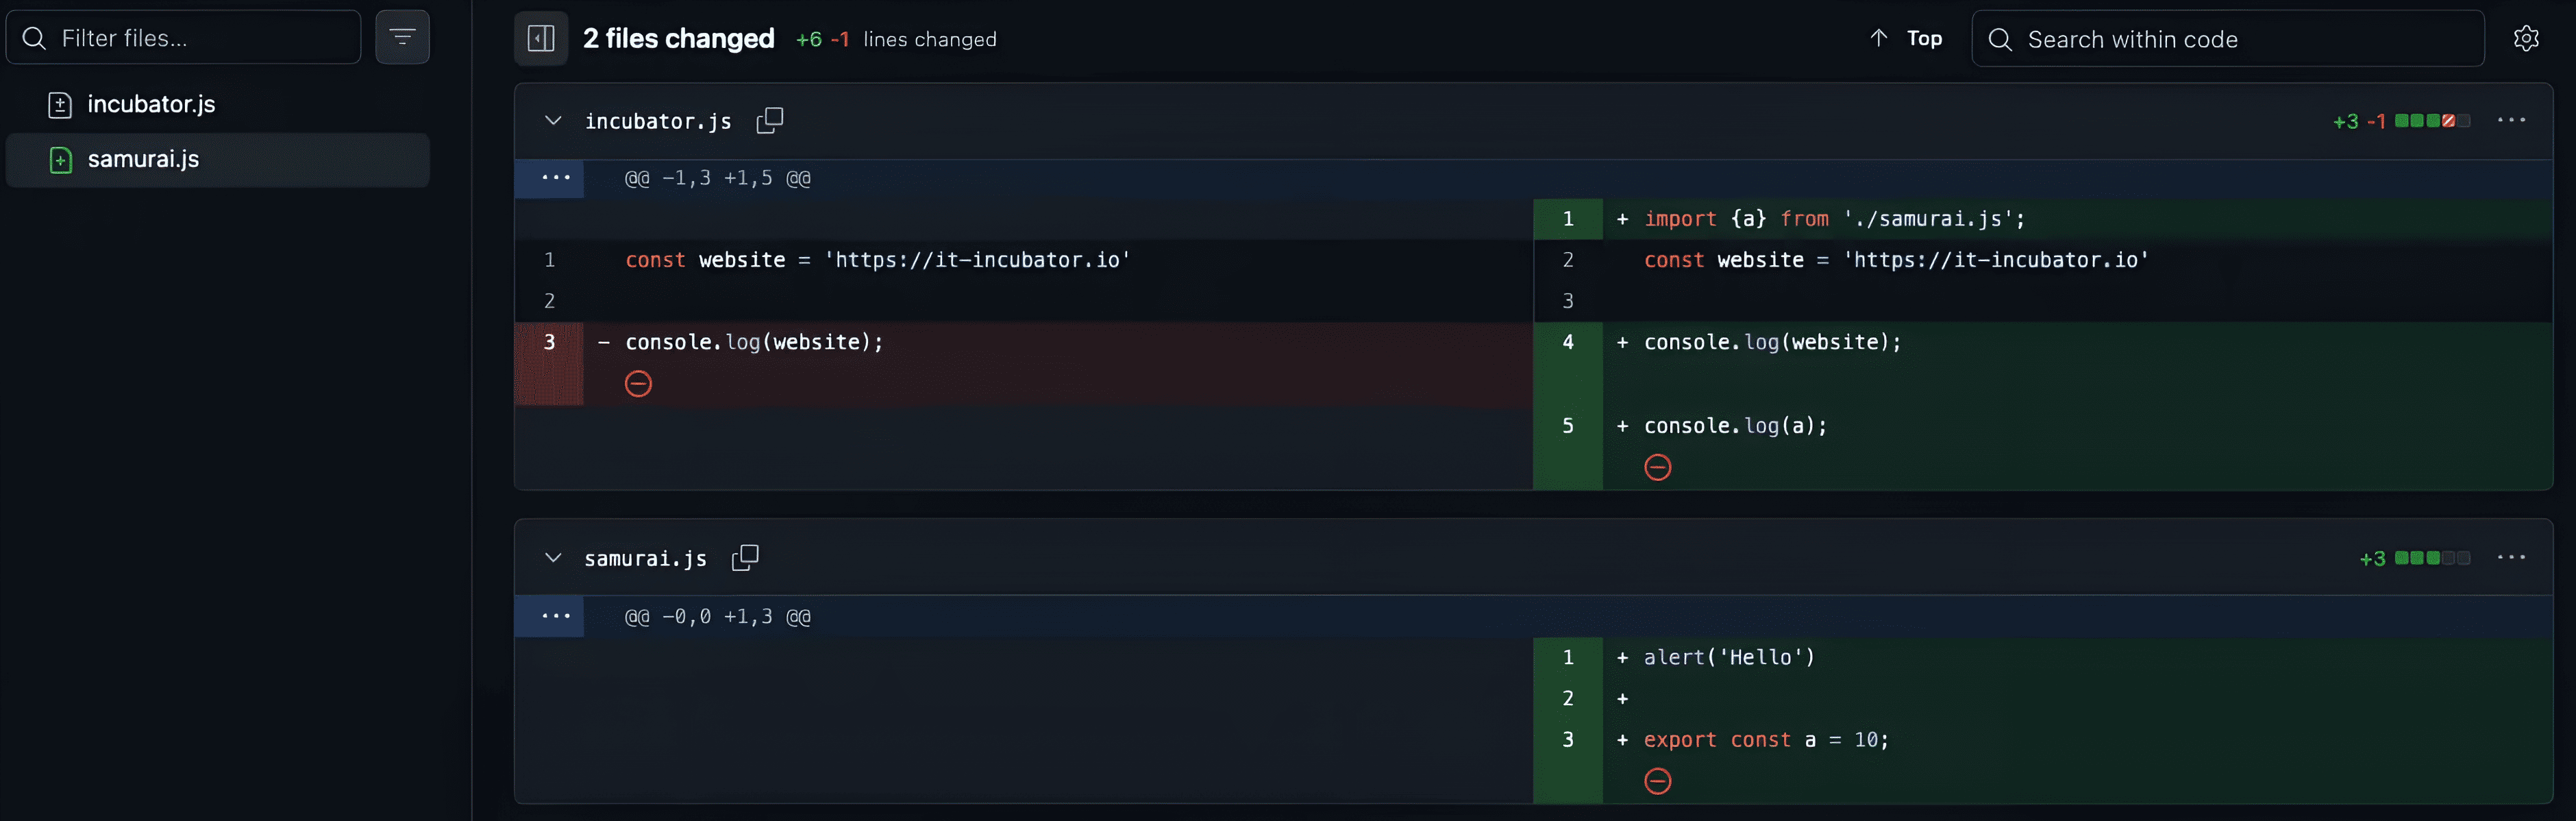Click the incubator.js diffstat color blocks

click(2432, 121)
